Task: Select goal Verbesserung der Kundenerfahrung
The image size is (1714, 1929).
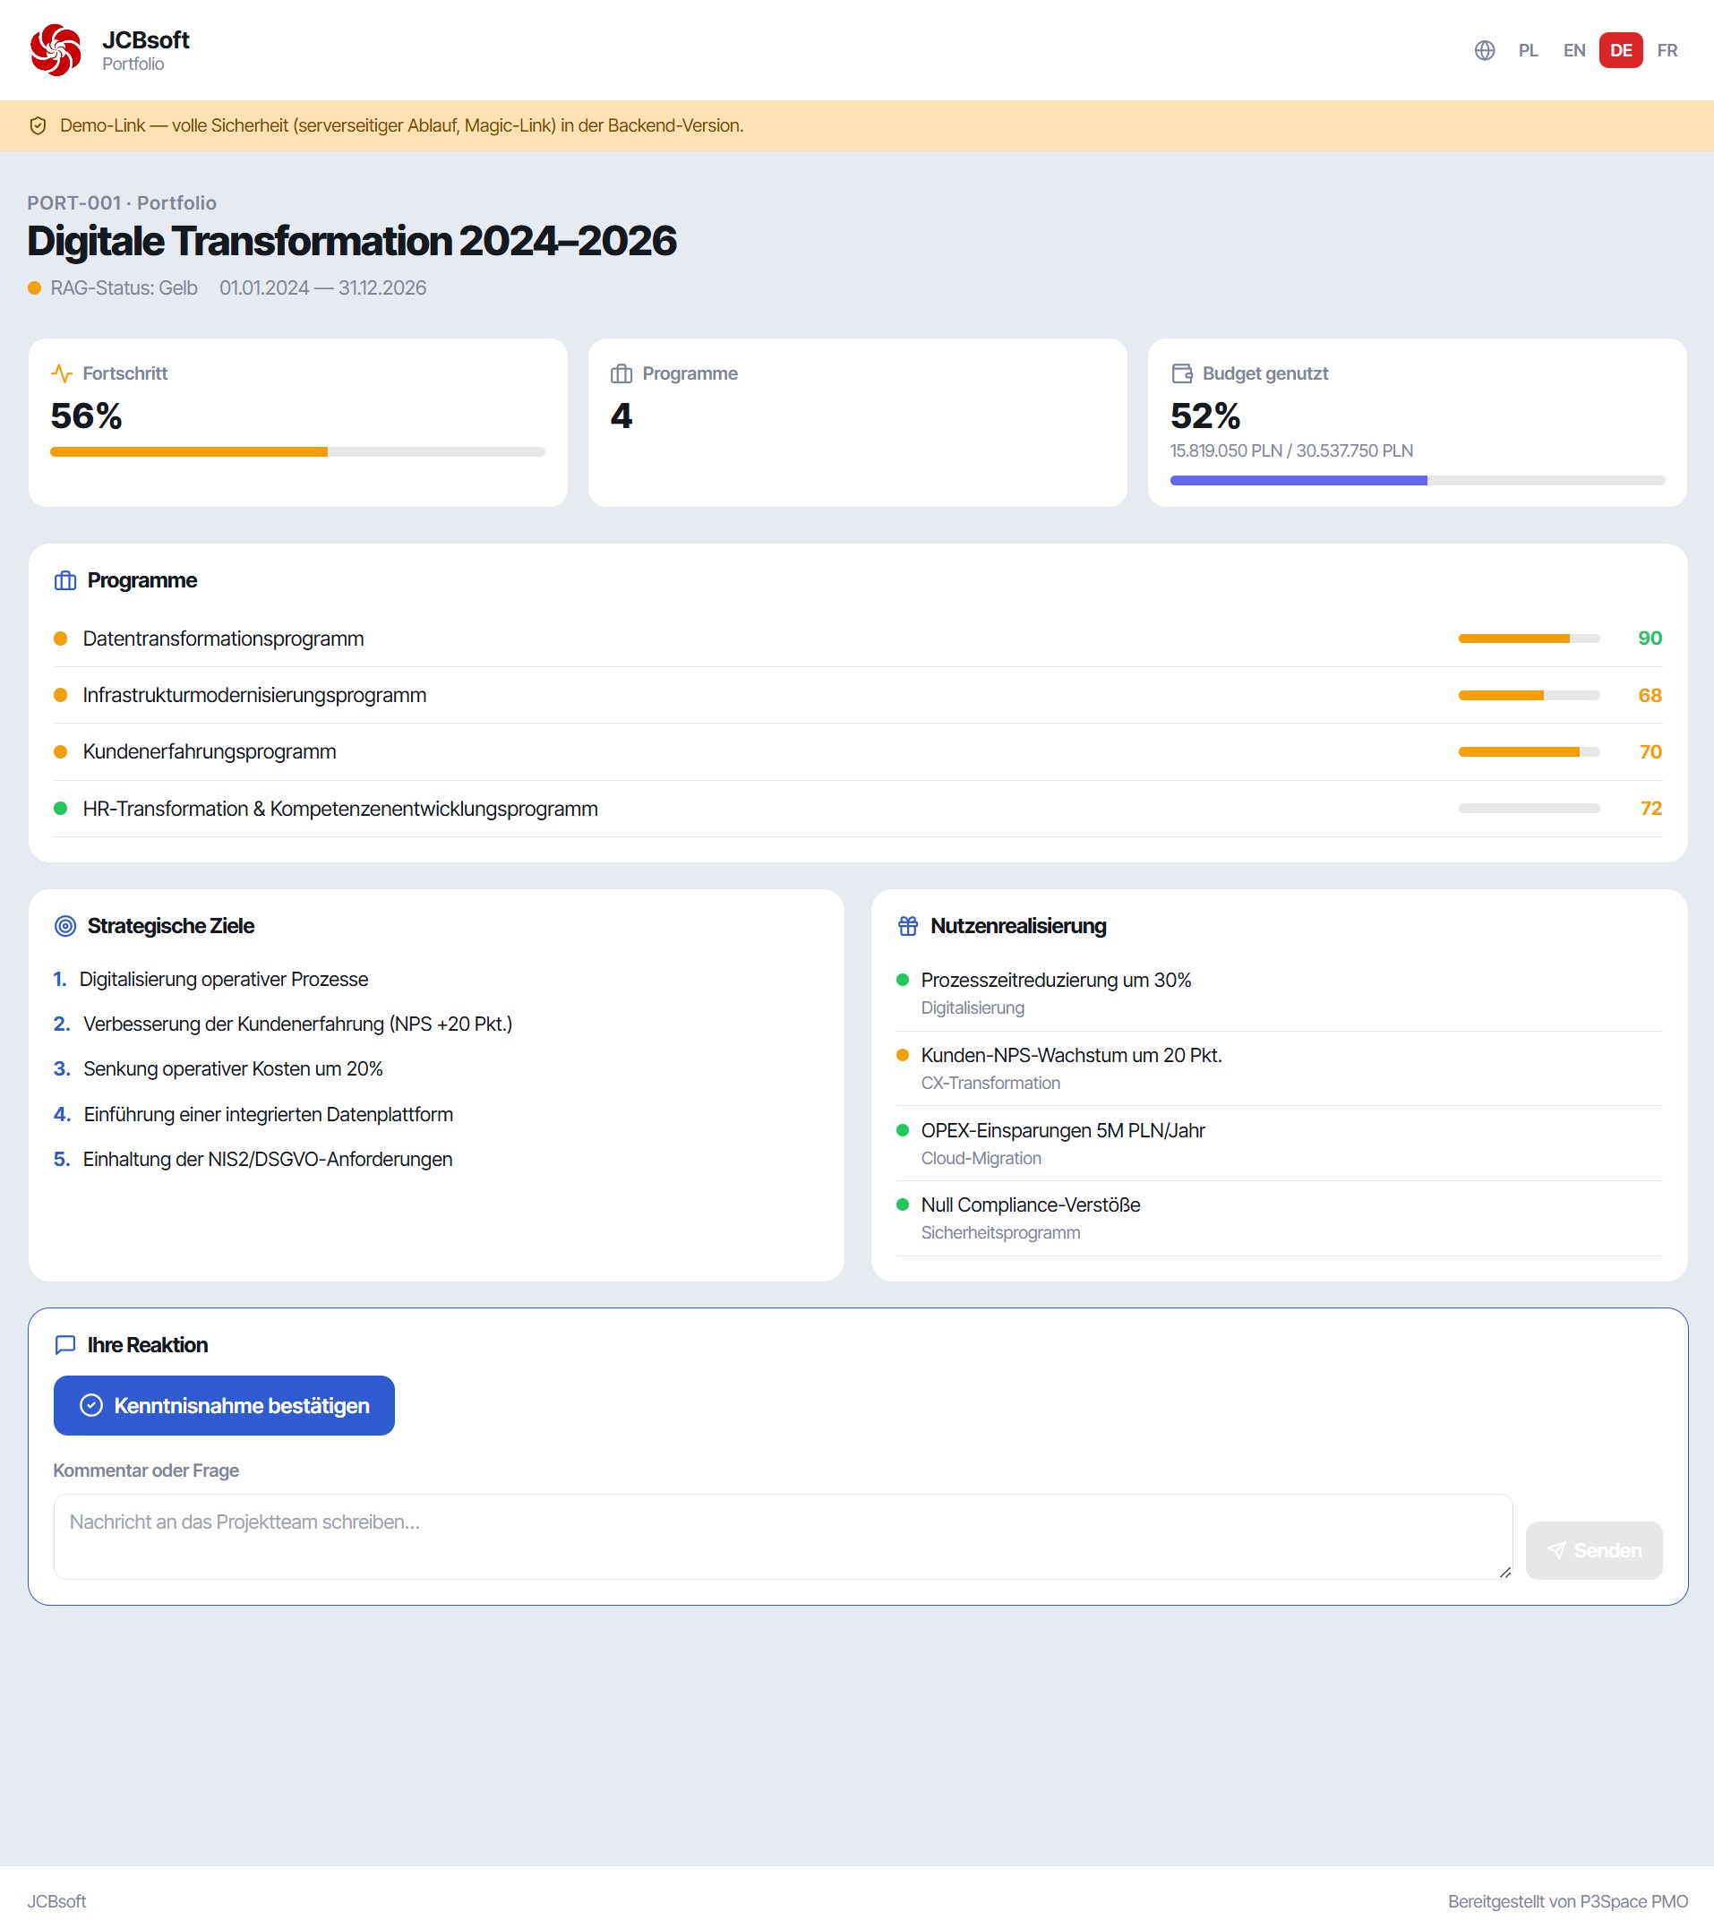Action: pos(297,1024)
